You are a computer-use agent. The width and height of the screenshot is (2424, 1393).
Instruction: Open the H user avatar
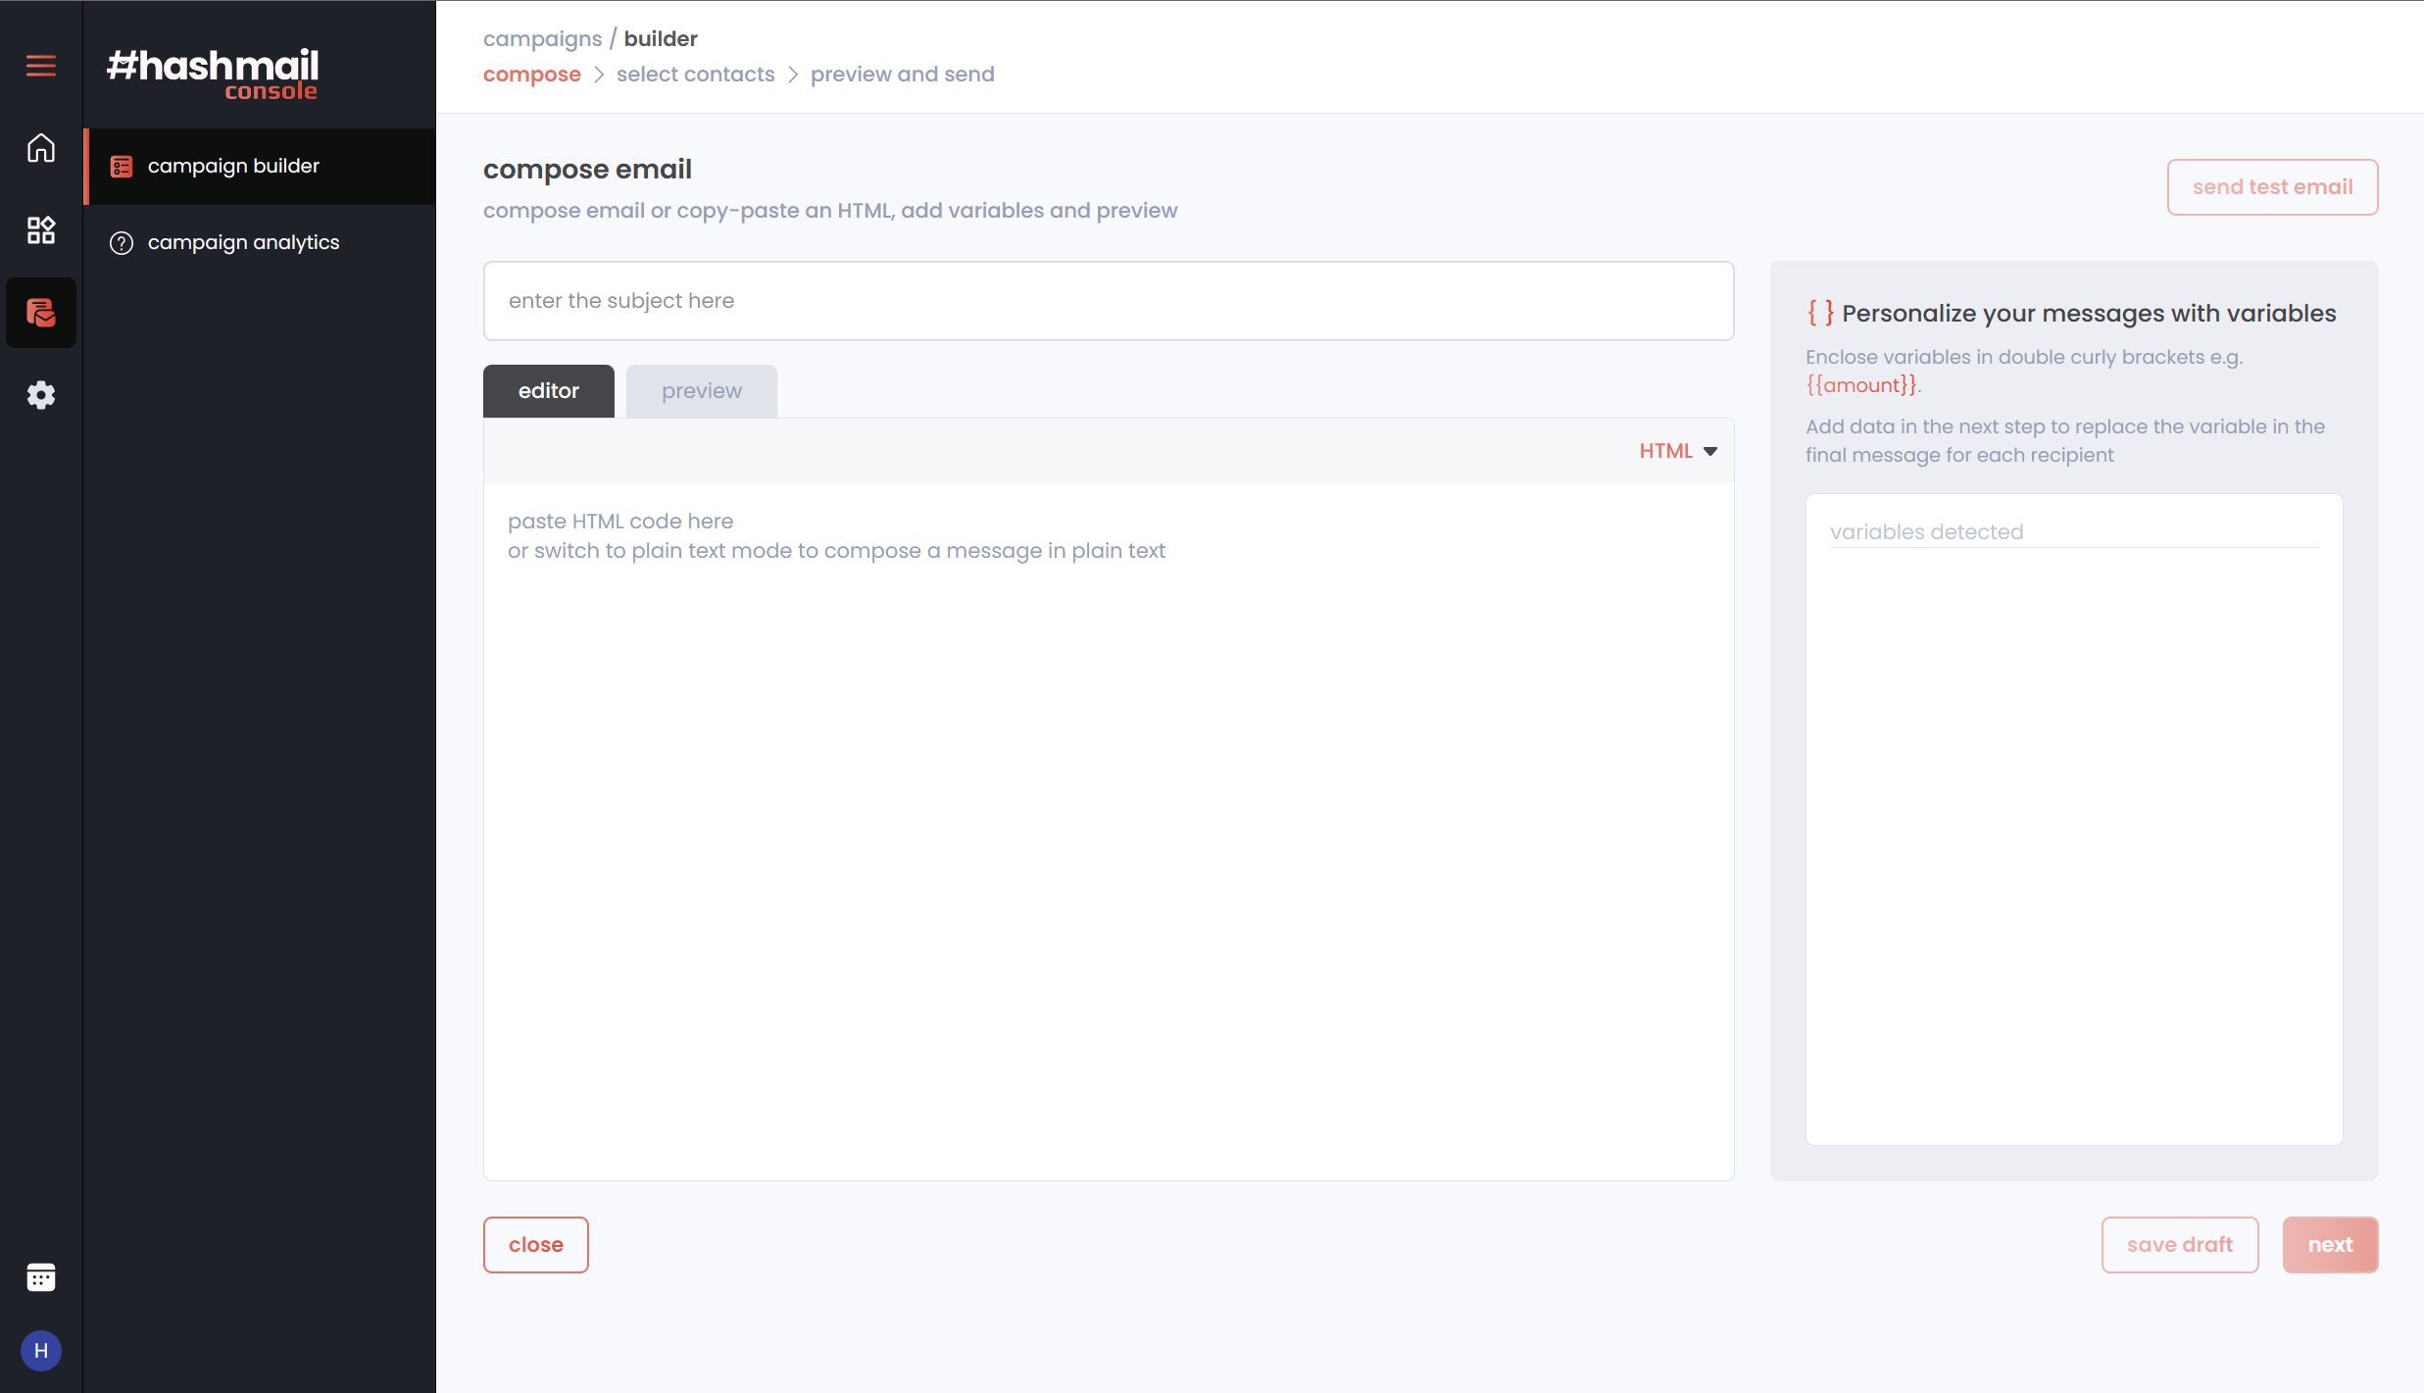(x=40, y=1351)
